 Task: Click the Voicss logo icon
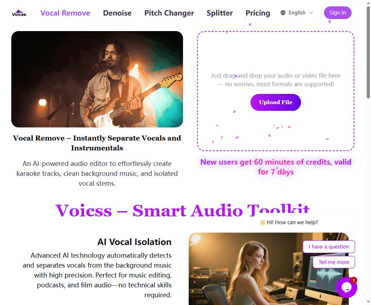[x=19, y=13]
